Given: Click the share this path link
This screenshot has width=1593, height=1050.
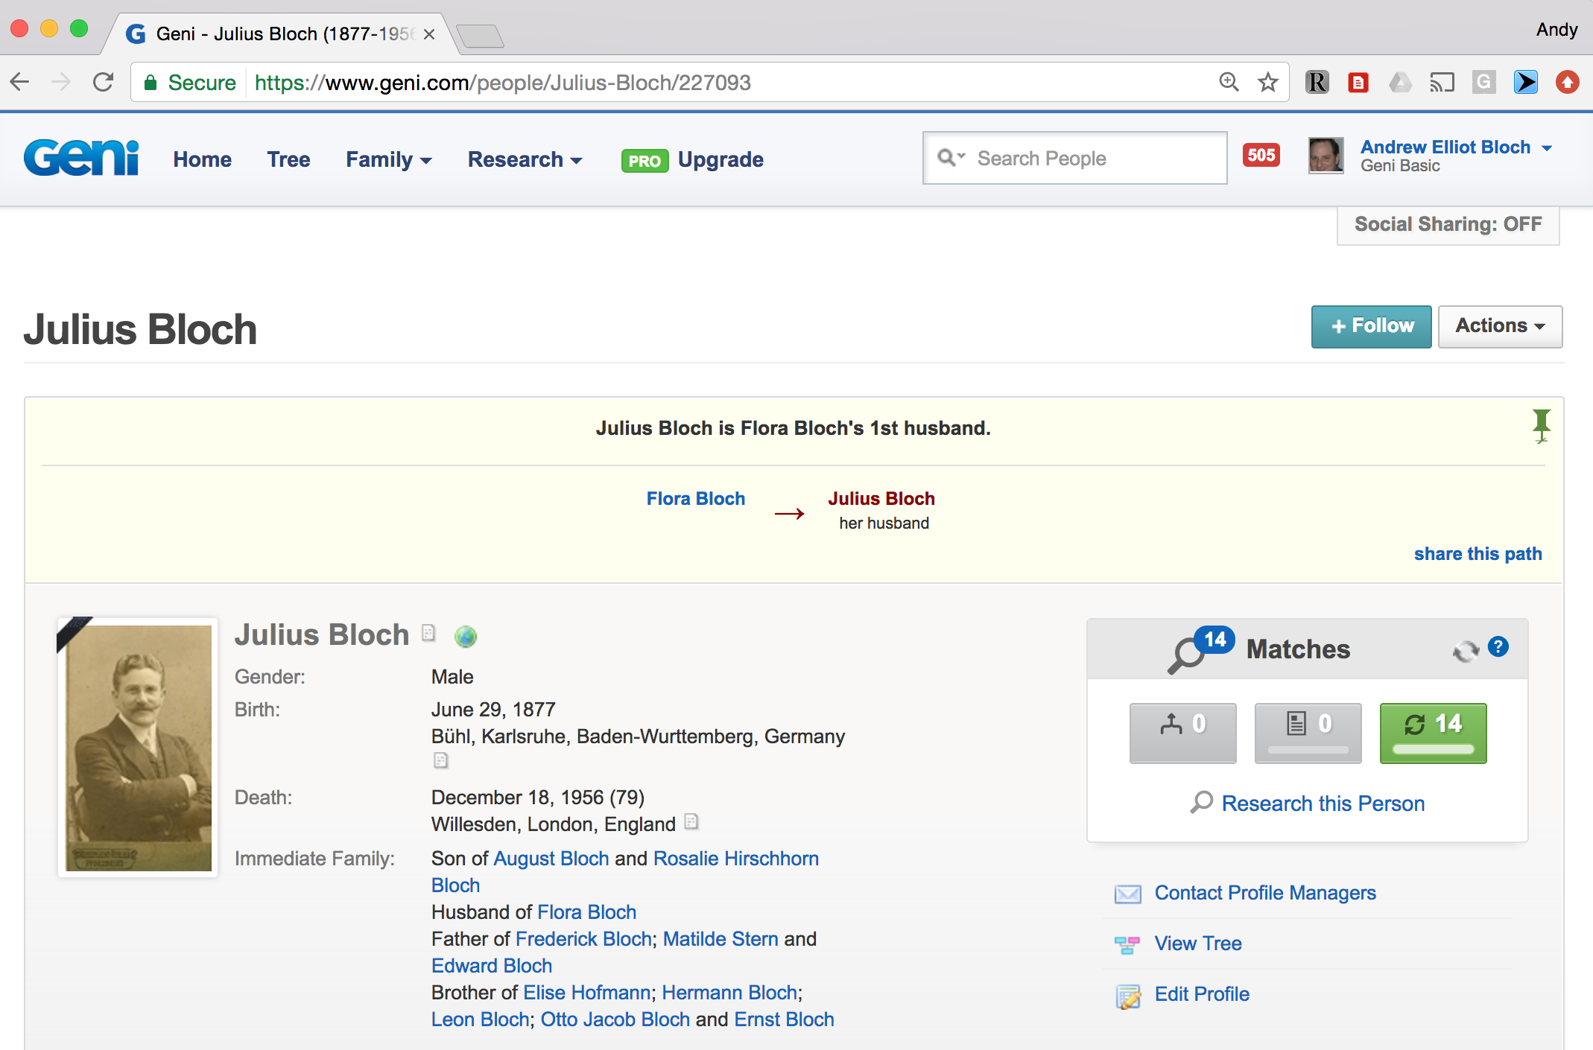Looking at the screenshot, I should pos(1478,554).
